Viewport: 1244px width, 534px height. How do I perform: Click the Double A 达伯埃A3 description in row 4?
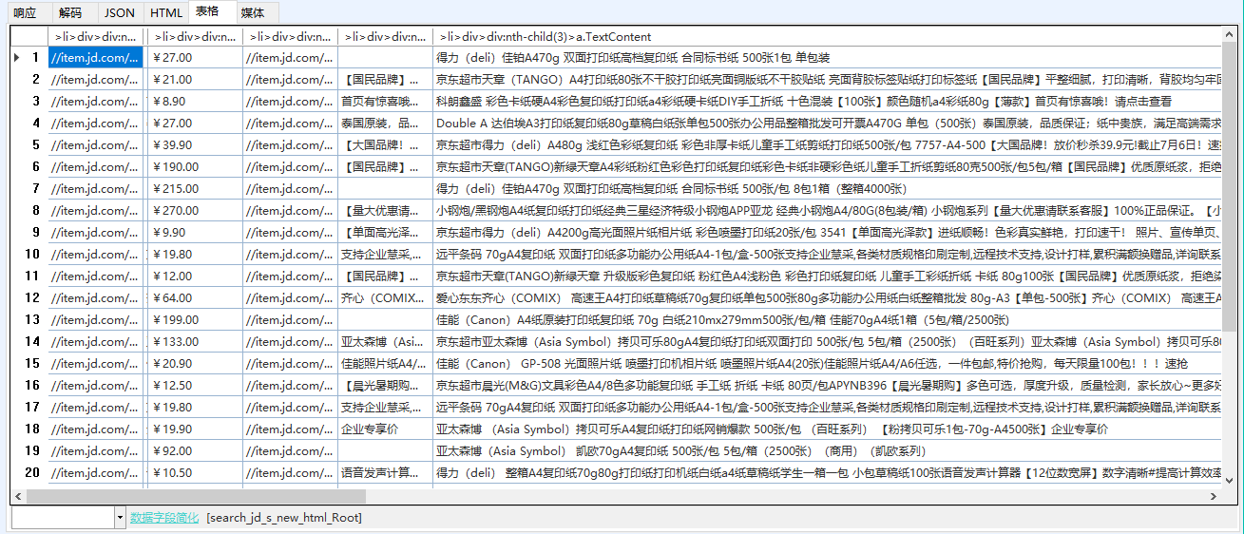pyautogui.click(x=825, y=124)
